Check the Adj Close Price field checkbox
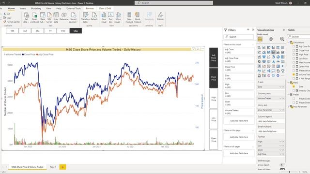Image resolution: width=310 pixels, height=174 pixels. pos(294,46)
